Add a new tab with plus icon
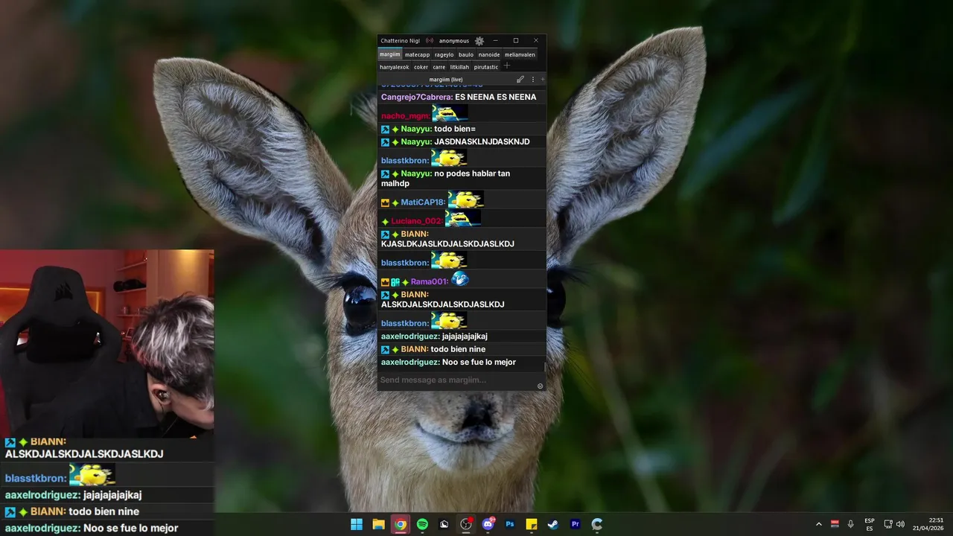 (507, 66)
